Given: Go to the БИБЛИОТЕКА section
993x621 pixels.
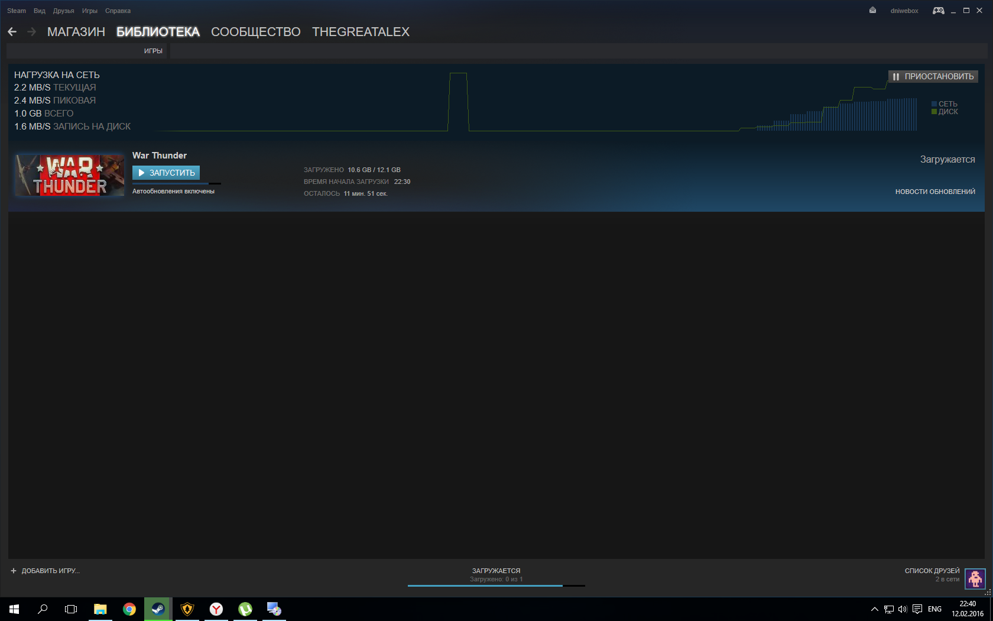Looking at the screenshot, I should (158, 32).
